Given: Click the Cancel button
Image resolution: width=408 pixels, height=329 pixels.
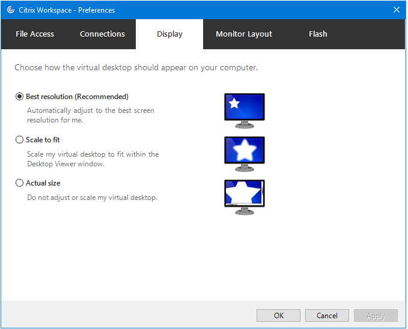Looking at the screenshot, I should click(x=327, y=316).
